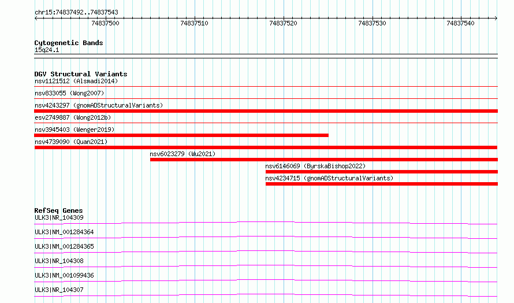This screenshot has height=303, width=514.
Task: Click the nsv4234715 gnomAD variant label
Action: point(329,178)
